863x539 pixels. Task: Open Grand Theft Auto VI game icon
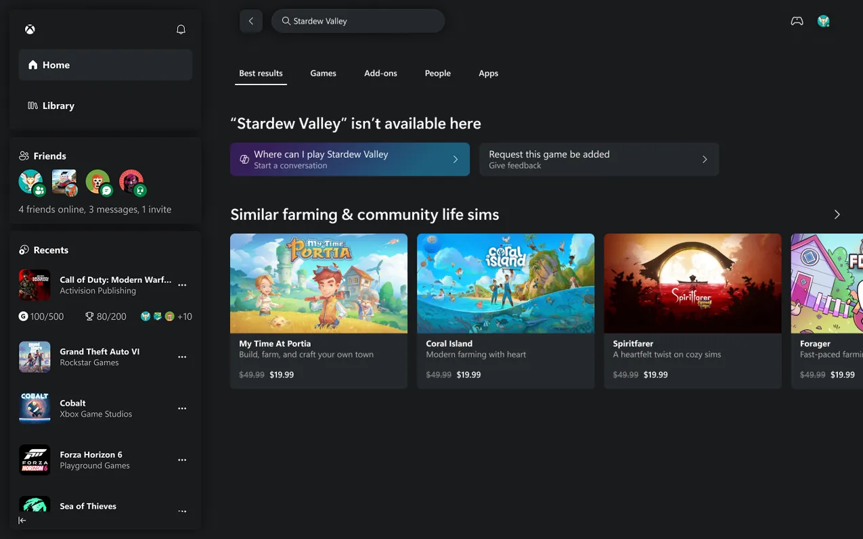35,357
